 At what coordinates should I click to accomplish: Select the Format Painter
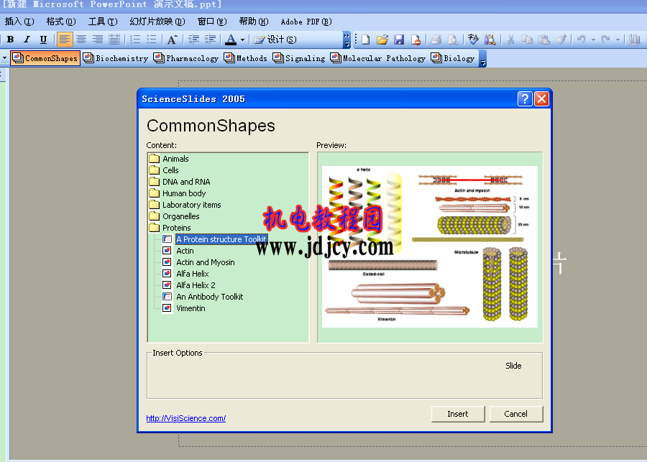[x=561, y=40]
